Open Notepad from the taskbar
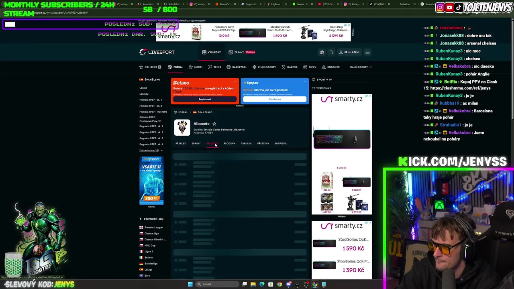The image size is (514, 289). [324, 284]
